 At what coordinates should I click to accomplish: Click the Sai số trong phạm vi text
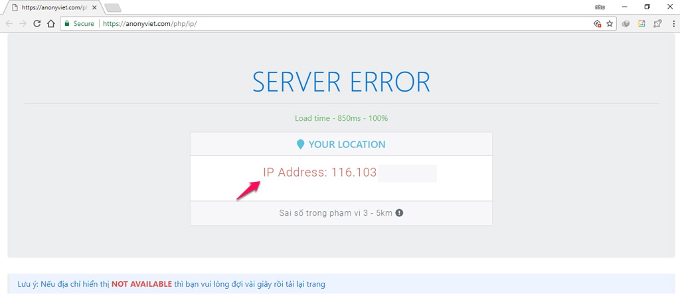click(x=336, y=213)
